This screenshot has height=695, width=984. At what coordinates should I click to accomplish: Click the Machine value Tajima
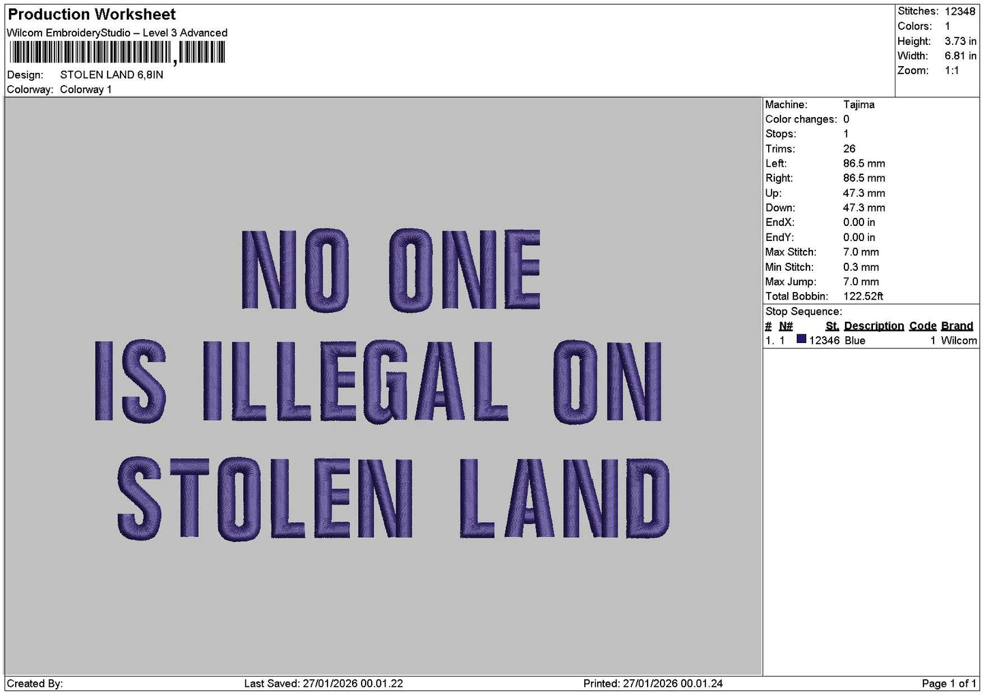pyautogui.click(x=859, y=105)
